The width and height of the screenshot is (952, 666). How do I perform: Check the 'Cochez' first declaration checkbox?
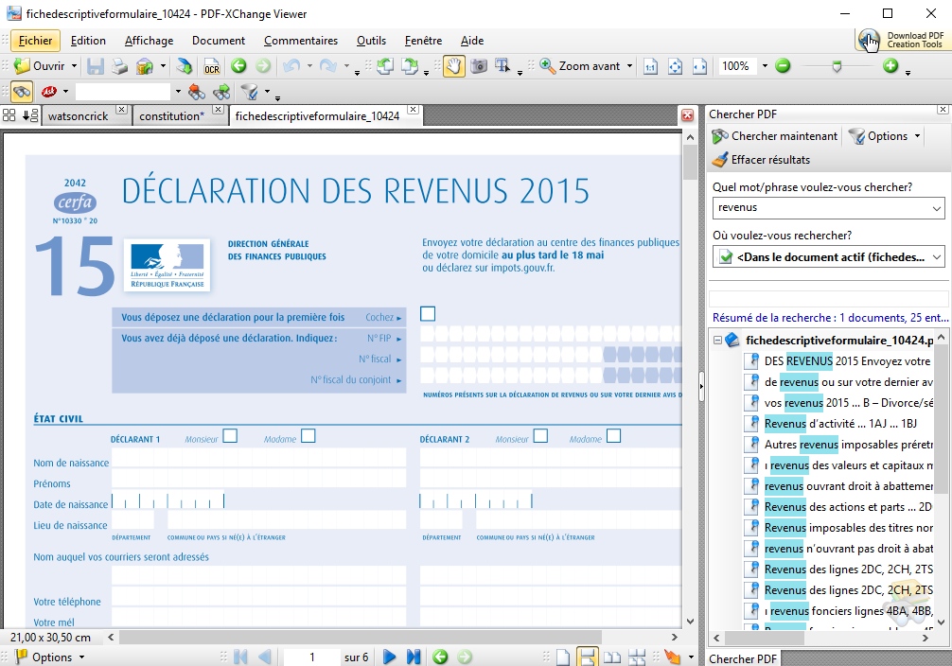click(428, 314)
